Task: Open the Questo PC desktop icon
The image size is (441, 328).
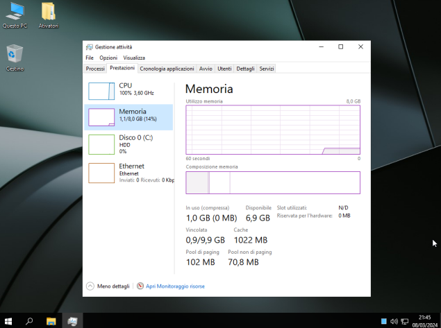Action: tap(15, 15)
